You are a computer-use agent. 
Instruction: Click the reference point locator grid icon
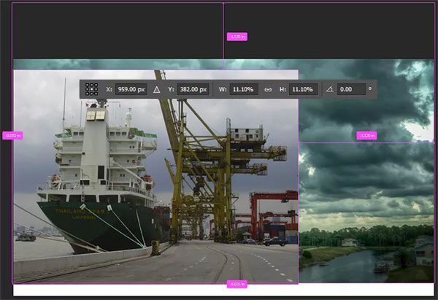click(x=91, y=89)
